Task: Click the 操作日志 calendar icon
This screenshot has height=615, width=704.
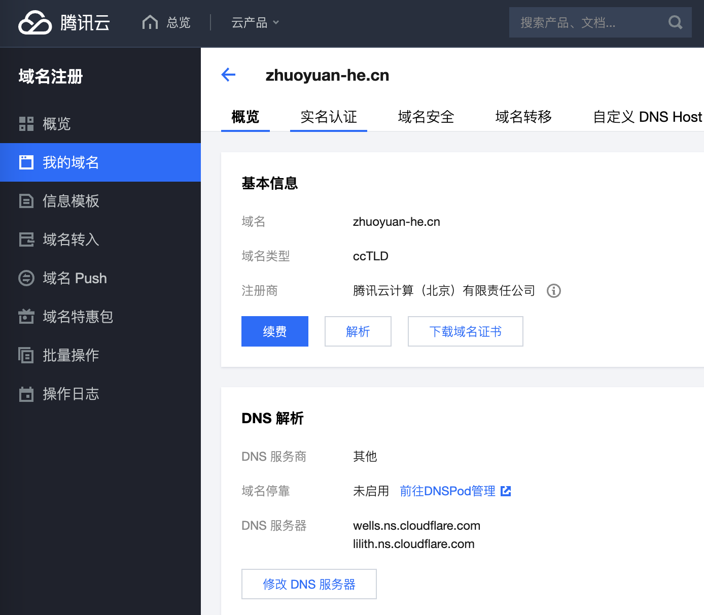Action: tap(26, 394)
